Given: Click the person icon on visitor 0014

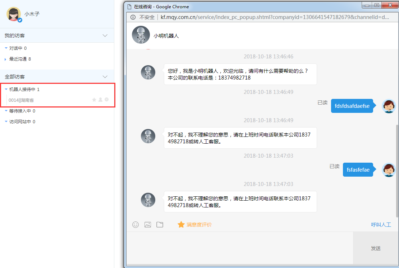Looking at the screenshot, I should click(101, 100).
